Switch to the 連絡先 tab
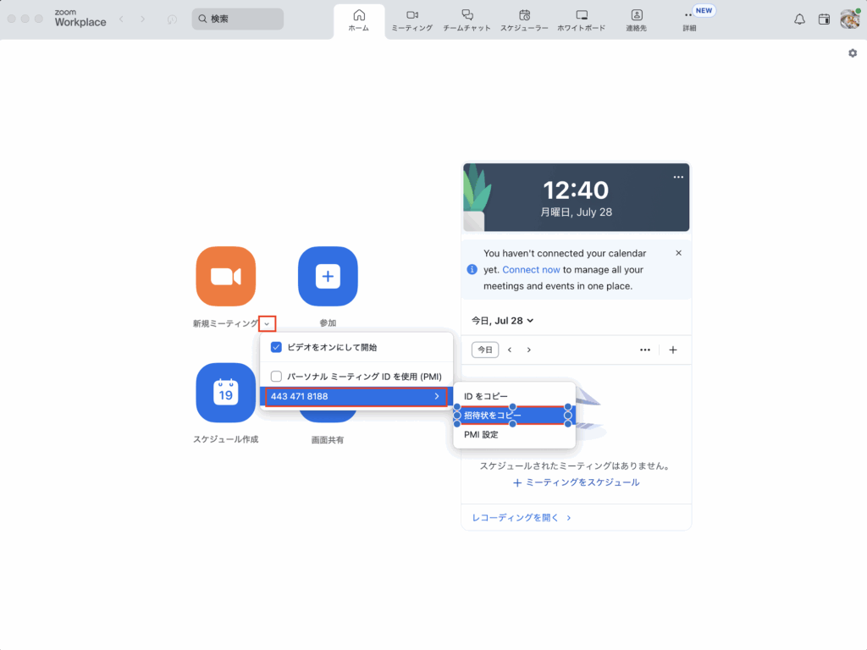Viewport: 867px width, 650px height. pos(637,20)
